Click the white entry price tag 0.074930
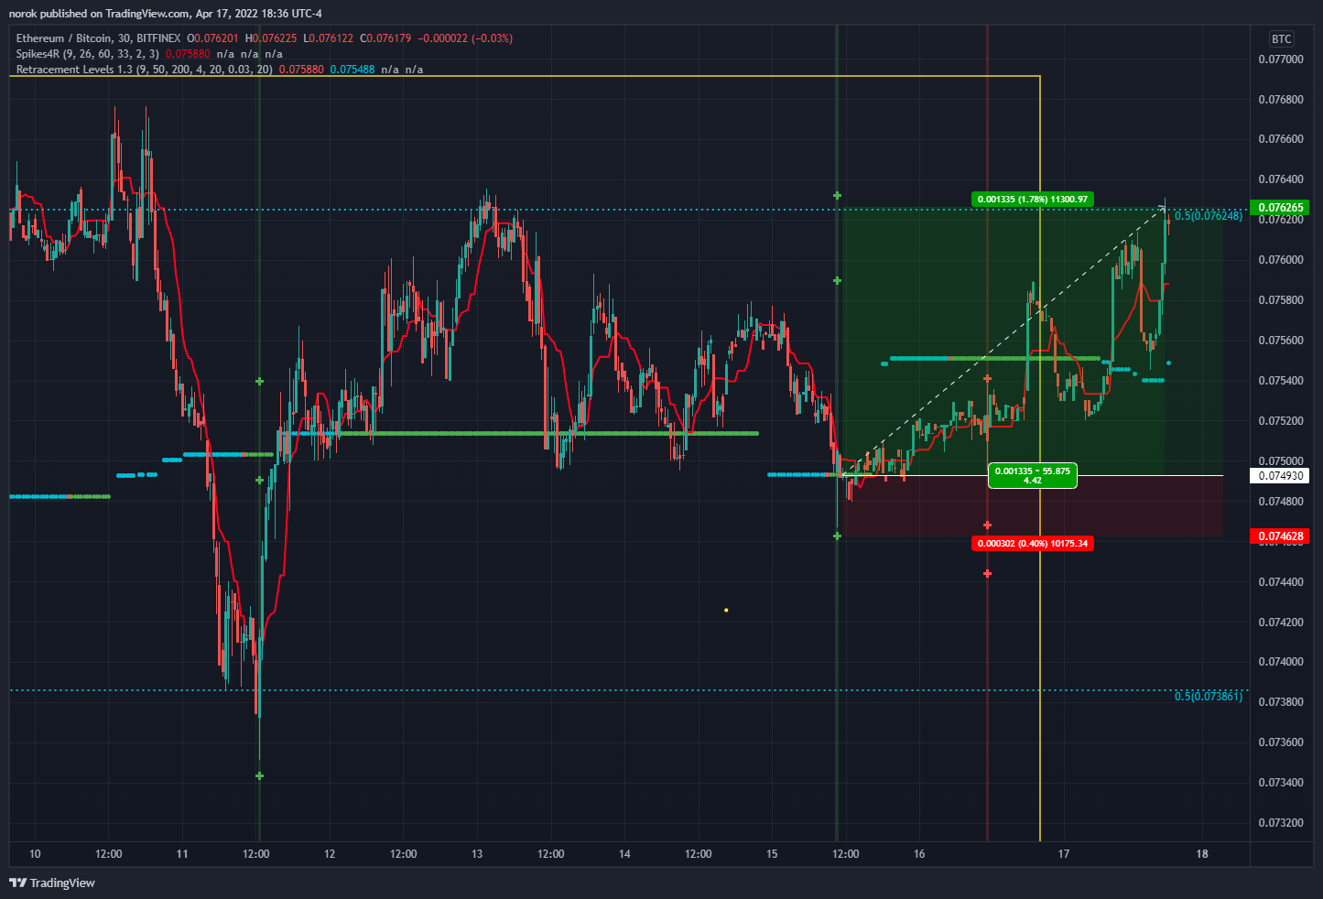This screenshot has height=899, width=1323. (1280, 475)
